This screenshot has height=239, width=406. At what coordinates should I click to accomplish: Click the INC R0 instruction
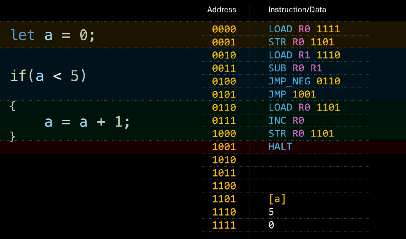pos(286,121)
